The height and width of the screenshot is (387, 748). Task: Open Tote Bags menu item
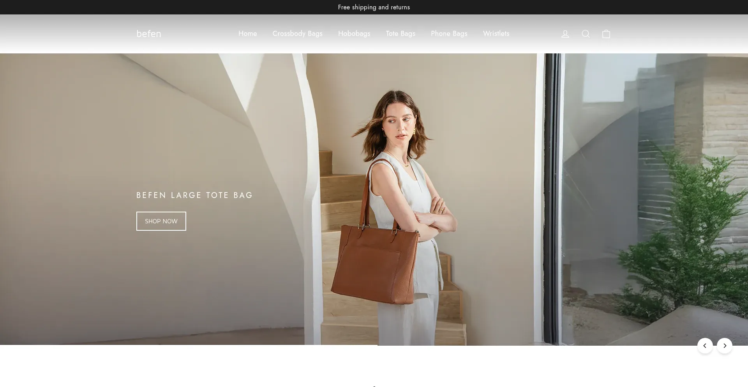tap(400, 34)
